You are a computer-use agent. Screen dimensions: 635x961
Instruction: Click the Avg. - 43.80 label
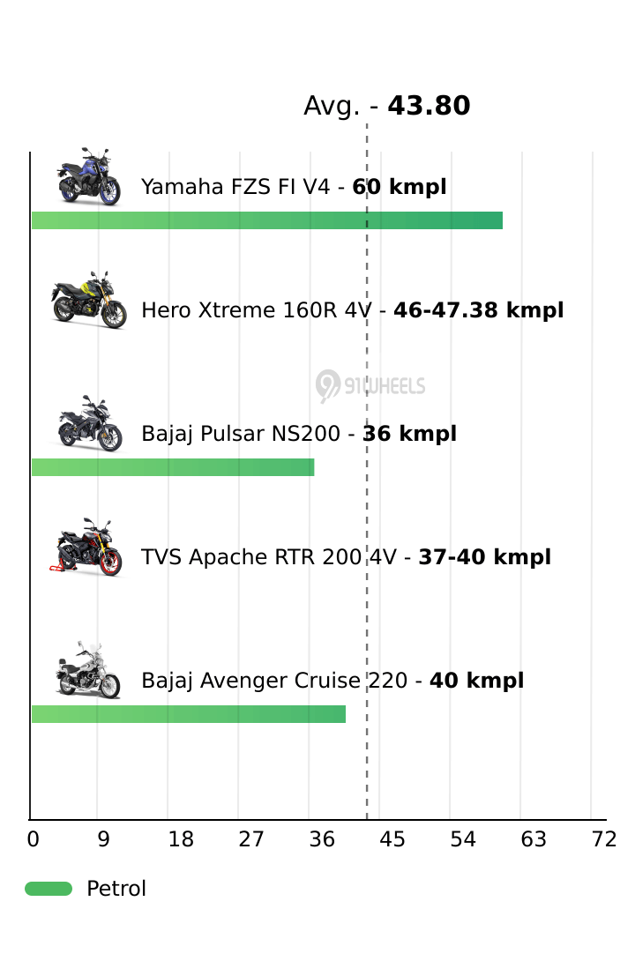pyautogui.click(x=386, y=106)
